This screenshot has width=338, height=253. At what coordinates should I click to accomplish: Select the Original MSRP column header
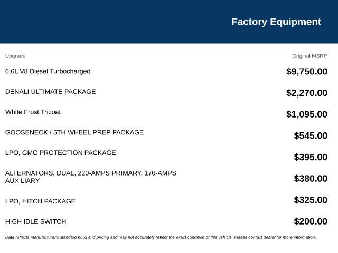coord(309,56)
